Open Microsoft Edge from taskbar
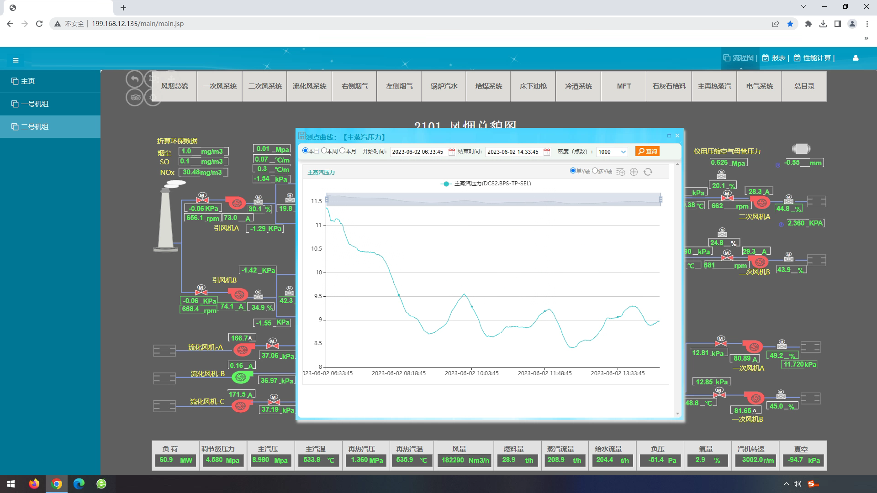The height and width of the screenshot is (493, 877). coord(79,483)
